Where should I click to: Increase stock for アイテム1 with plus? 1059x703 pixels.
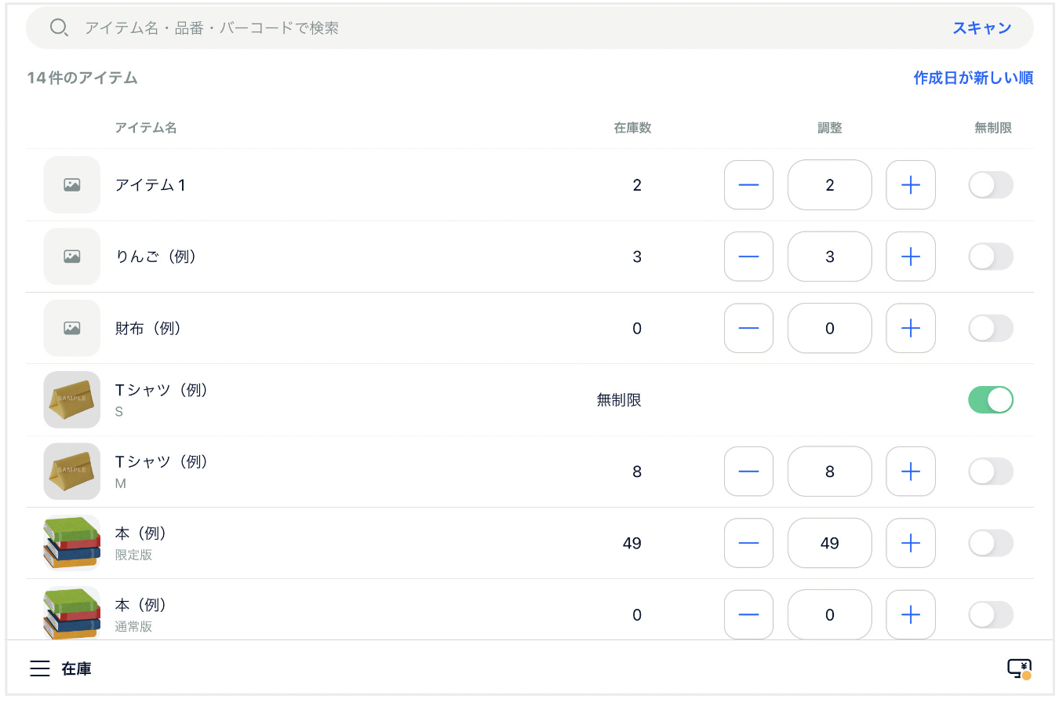click(x=910, y=185)
